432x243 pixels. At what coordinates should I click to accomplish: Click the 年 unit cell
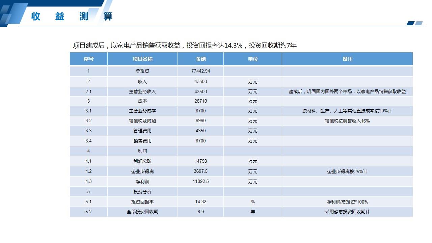coord(253,212)
